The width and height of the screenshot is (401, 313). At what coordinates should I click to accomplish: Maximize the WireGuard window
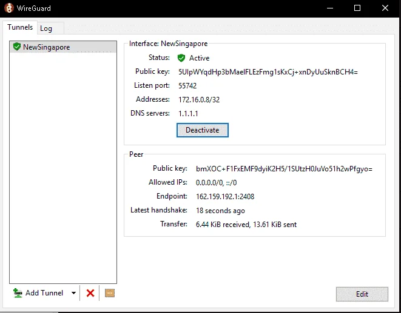pos(357,8)
